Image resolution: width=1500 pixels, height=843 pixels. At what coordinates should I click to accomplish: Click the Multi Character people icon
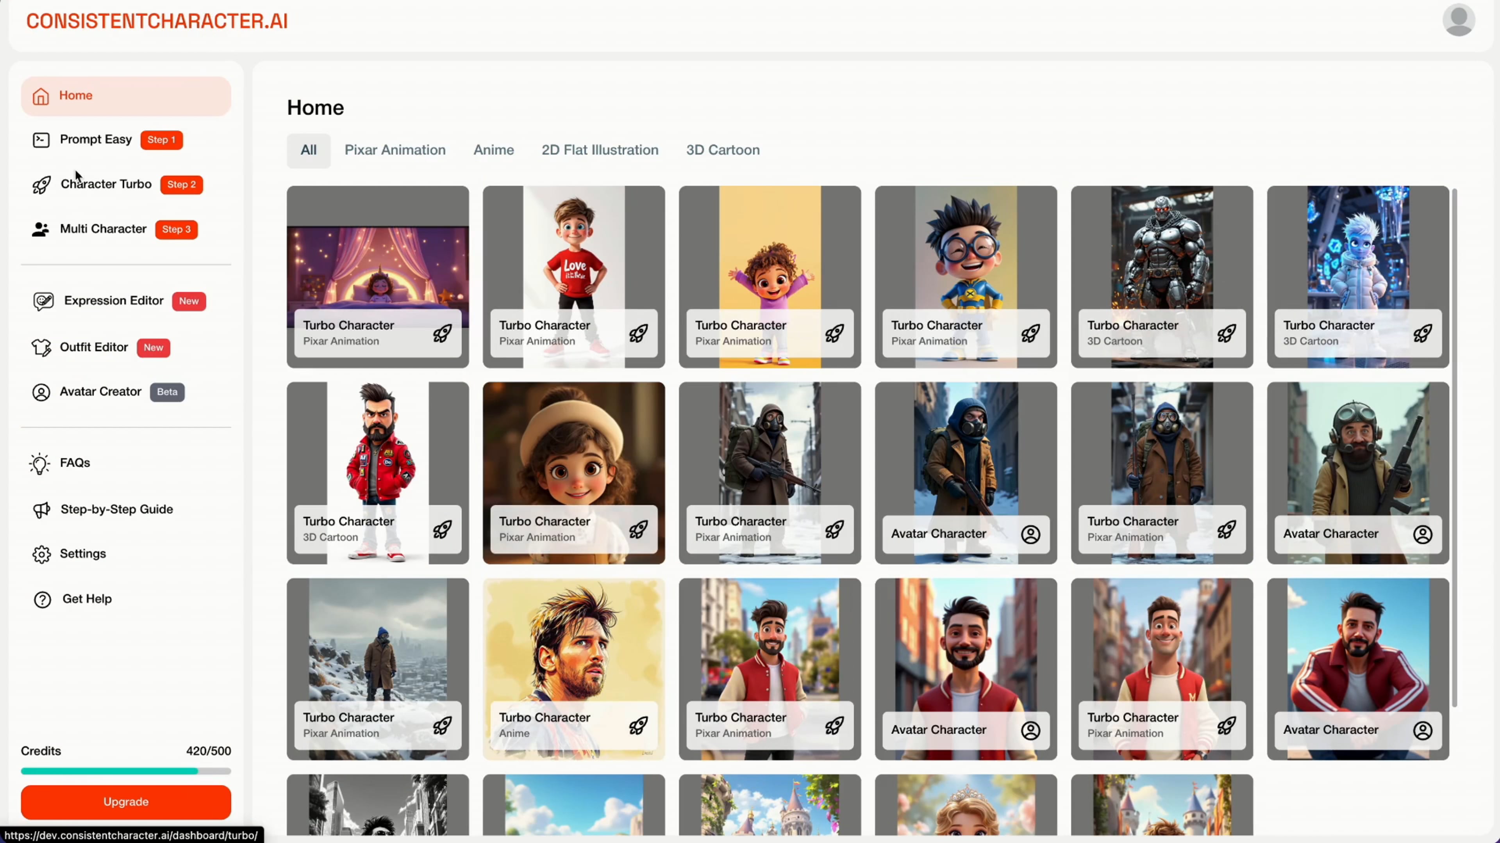[x=40, y=229]
